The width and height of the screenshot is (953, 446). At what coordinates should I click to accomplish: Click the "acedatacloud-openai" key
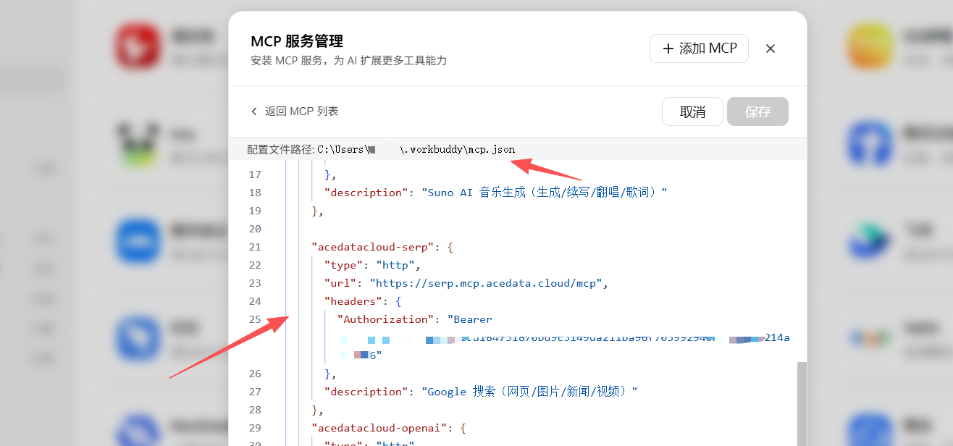[x=379, y=428]
